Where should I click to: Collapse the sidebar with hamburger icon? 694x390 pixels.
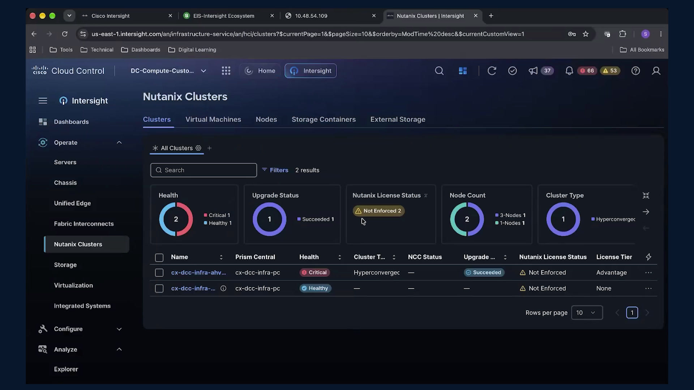coord(43,101)
